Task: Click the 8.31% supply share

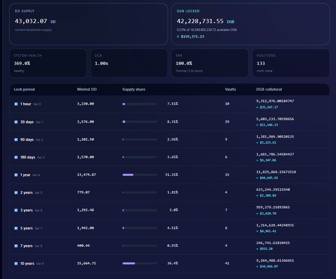Action: (x=172, y=121)
